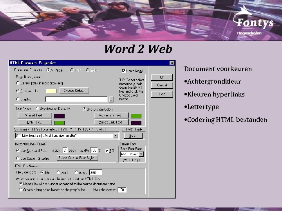Screen dimensions: 282x211
Task: Click the Visited Link dark purple swatch
Action: pyautogui.click(x=136, y=123)
